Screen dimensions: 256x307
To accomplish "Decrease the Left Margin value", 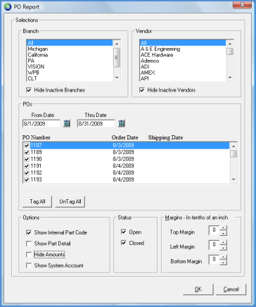I will click(x=224, y=248).
